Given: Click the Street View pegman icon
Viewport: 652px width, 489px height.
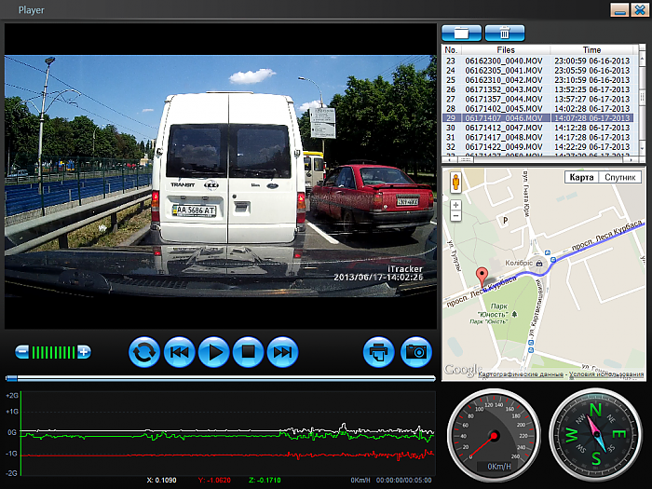Looking at the screenshot, I should pyautogui.click(x=456, y=182).
